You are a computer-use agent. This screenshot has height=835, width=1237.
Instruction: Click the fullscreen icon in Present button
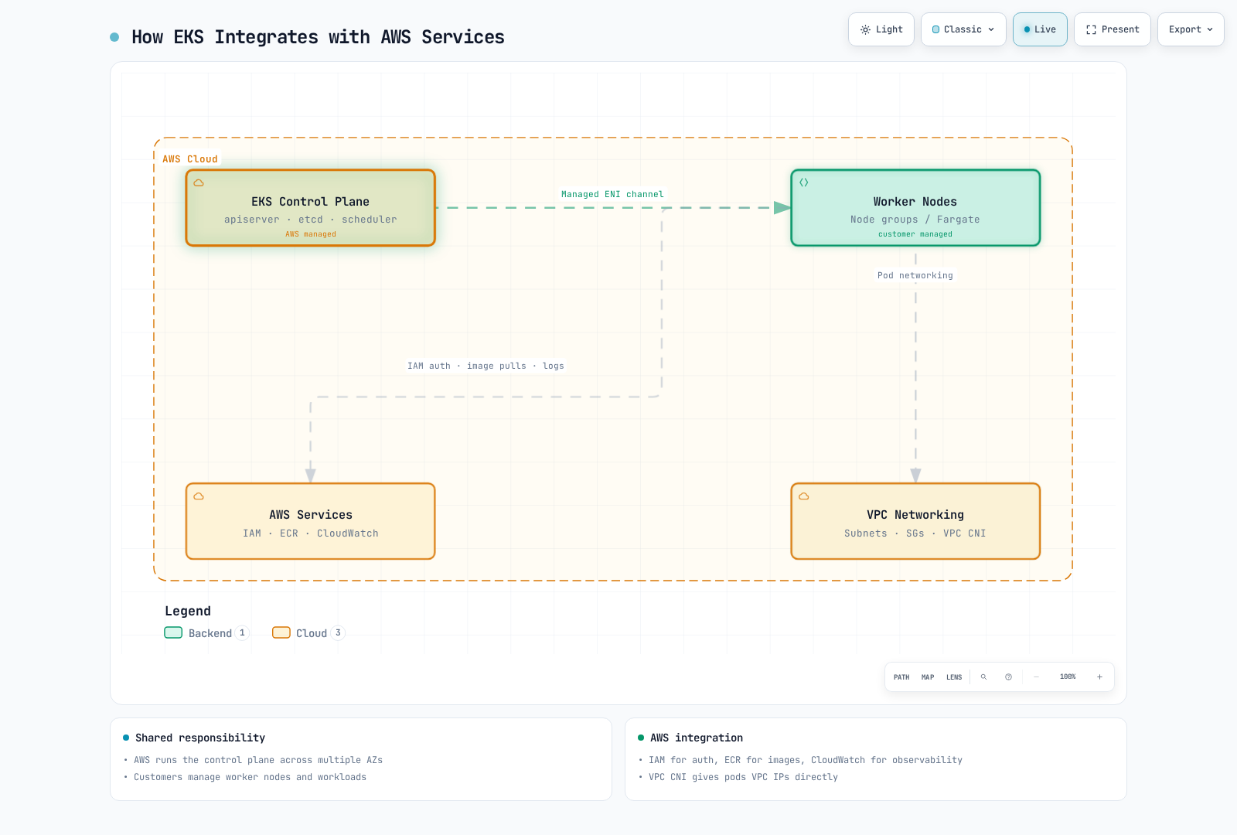coord(1091,29)
